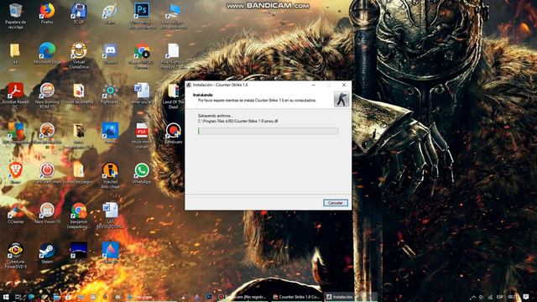537x302 pixels.
Task: Open the notification center in system tray
Action: 526,297
